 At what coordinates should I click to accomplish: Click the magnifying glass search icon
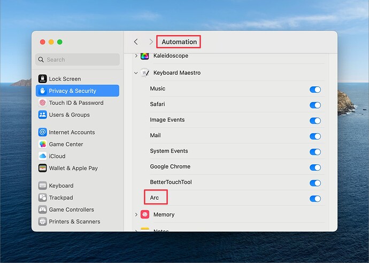tap(41, 60)
